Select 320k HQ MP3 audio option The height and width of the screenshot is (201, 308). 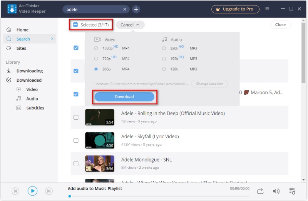tap(164, 48)
